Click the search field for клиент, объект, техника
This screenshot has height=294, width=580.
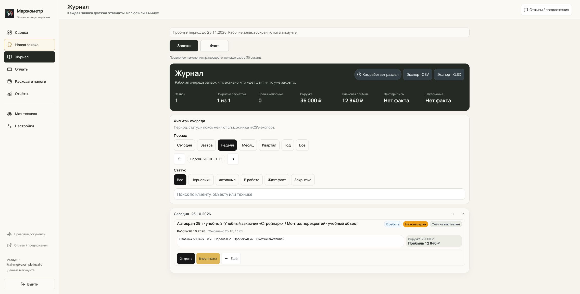tap(319, 194)
